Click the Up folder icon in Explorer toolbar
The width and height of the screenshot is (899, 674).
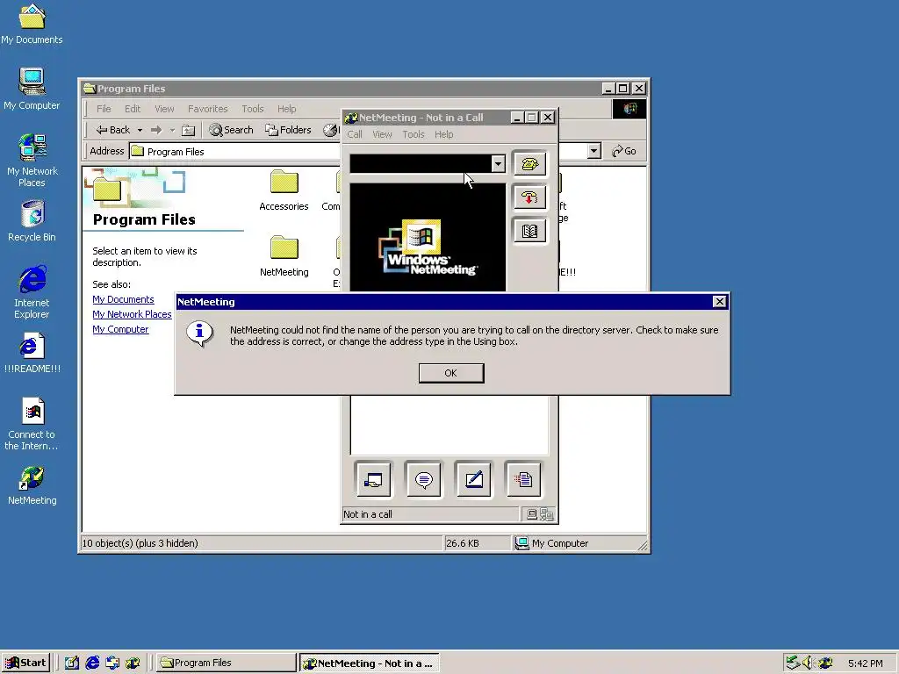point(188,130)
